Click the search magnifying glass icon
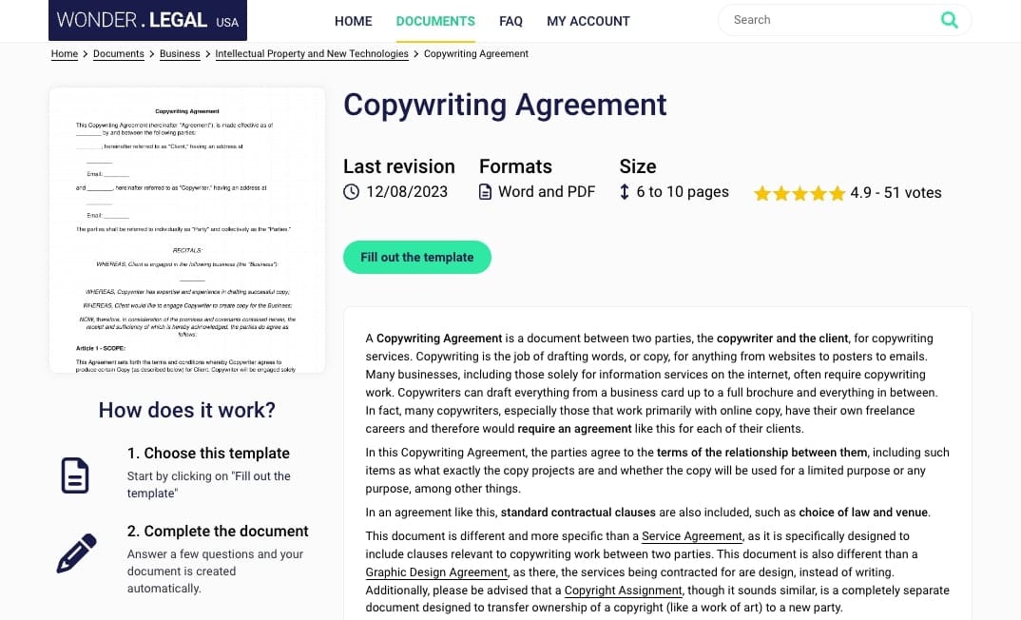 tap(949, 19)
